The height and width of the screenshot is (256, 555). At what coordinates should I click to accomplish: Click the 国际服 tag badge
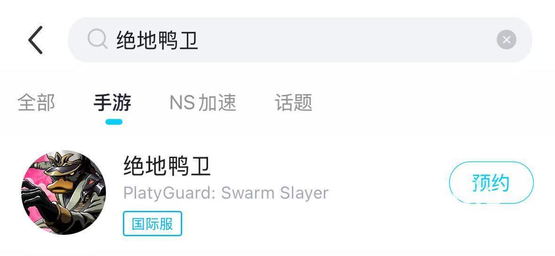(152, 224)
